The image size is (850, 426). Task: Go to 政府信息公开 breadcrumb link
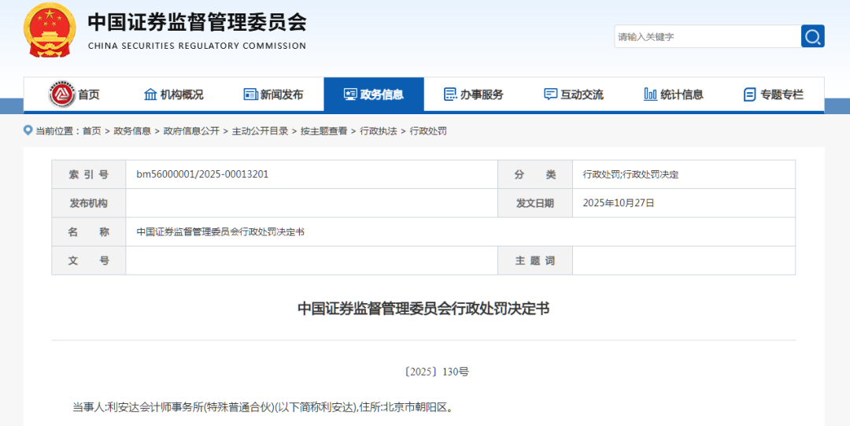click(191, 131)
